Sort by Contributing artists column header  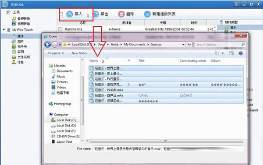click(x=193, y=61)
